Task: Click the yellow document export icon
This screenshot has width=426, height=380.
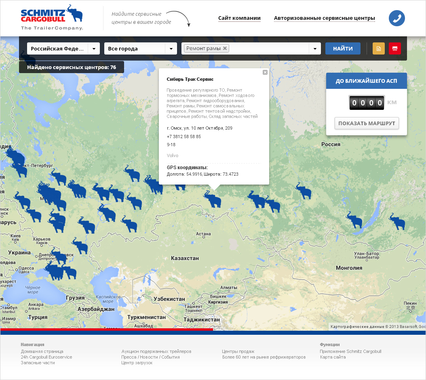Action: (378, 48)
